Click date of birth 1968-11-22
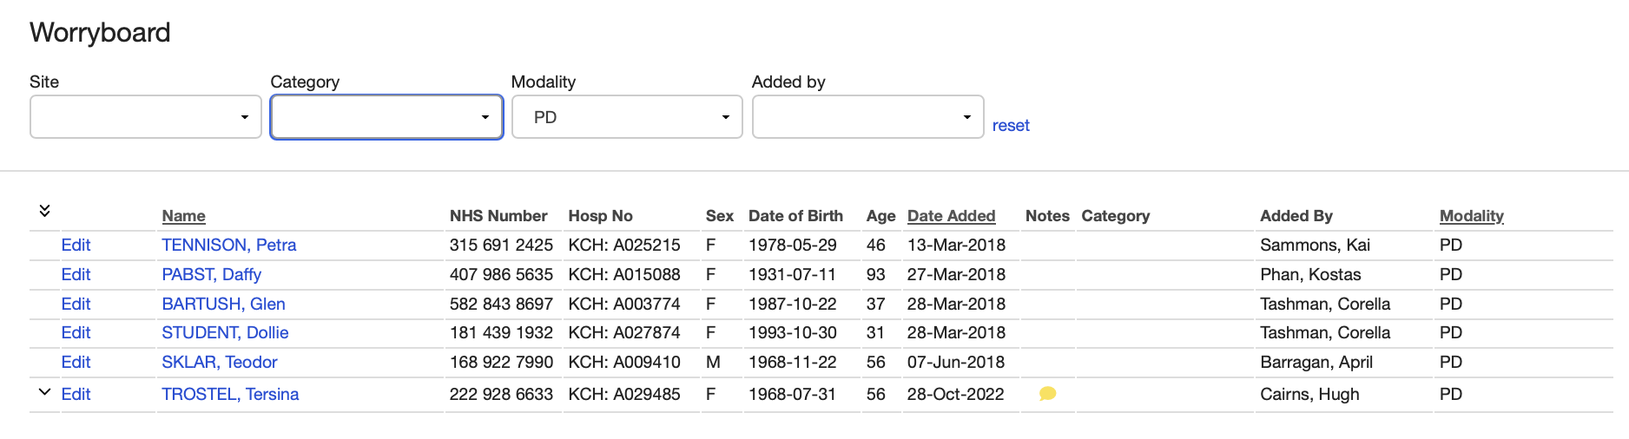Image resolution: width=1629 pixels, height=439 pixels. [793, 363]
